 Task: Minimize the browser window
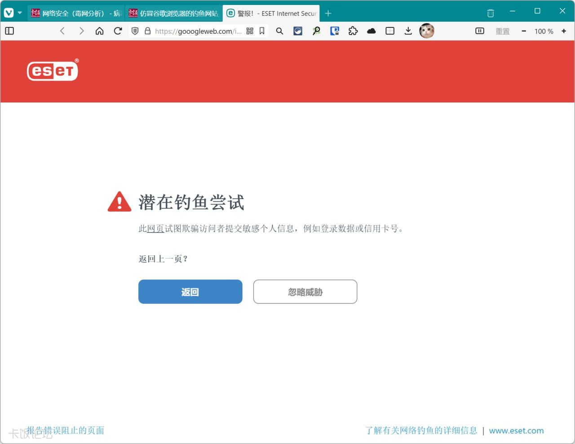click(513, 11)
